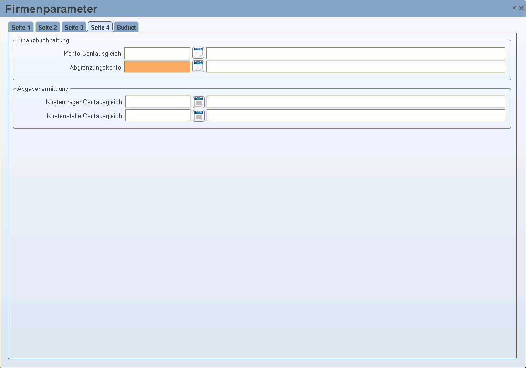
Task: Focus the Kostenträger Centausgleich code field
Action: coord(158,102)
